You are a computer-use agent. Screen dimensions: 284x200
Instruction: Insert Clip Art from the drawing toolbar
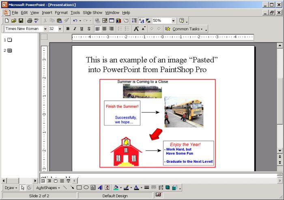(107, 188)
